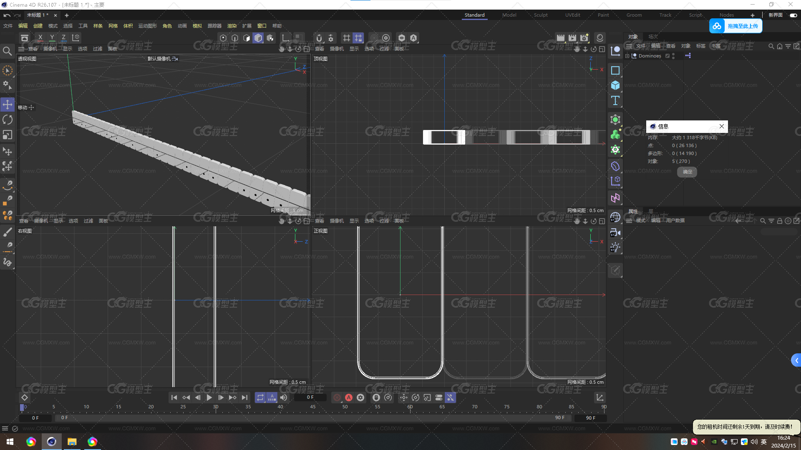Click frame 45 on timeline ruler
The image size is (801, 450).
[x=313, y=407]
